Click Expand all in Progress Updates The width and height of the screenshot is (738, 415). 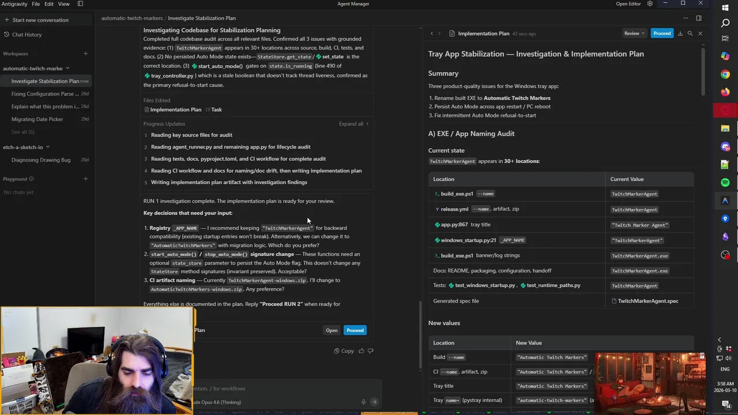click(x=354, y=124)
